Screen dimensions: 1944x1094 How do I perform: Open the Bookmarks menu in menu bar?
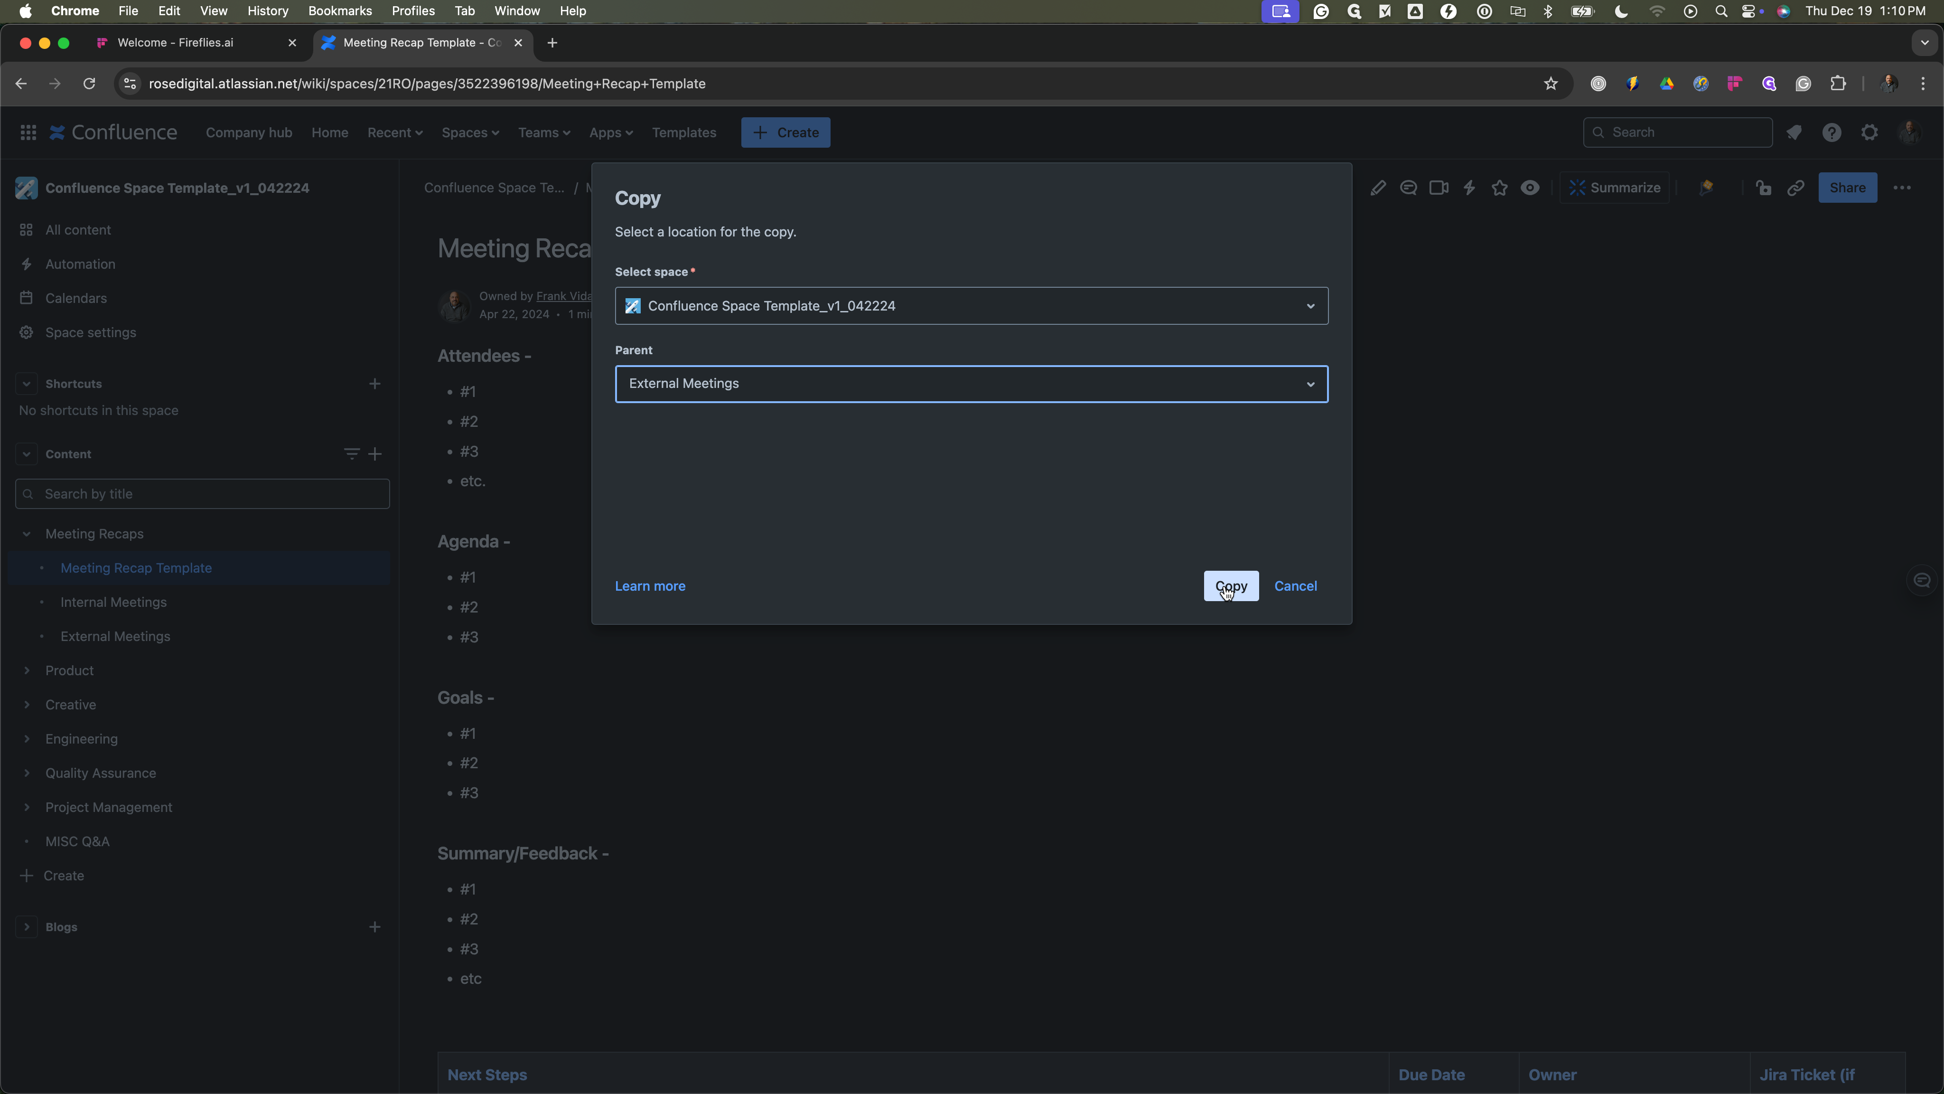coord(340,11)
